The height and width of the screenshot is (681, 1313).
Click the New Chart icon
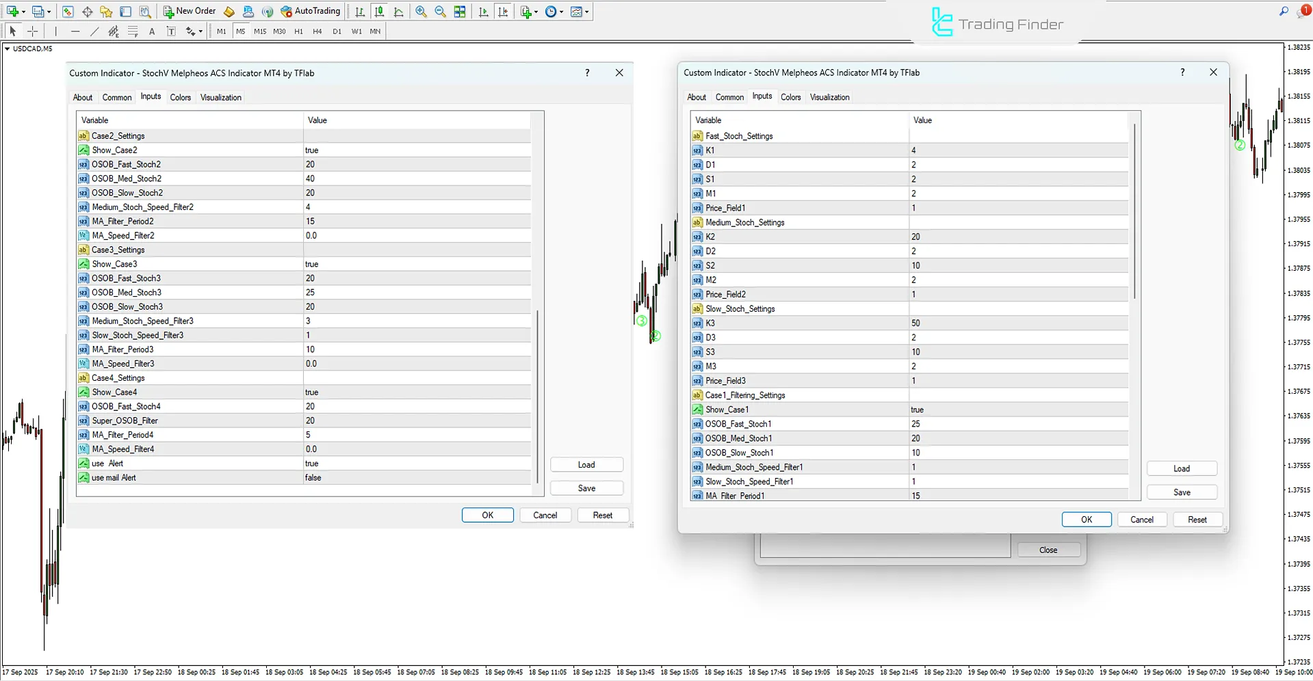click(13, 12)
